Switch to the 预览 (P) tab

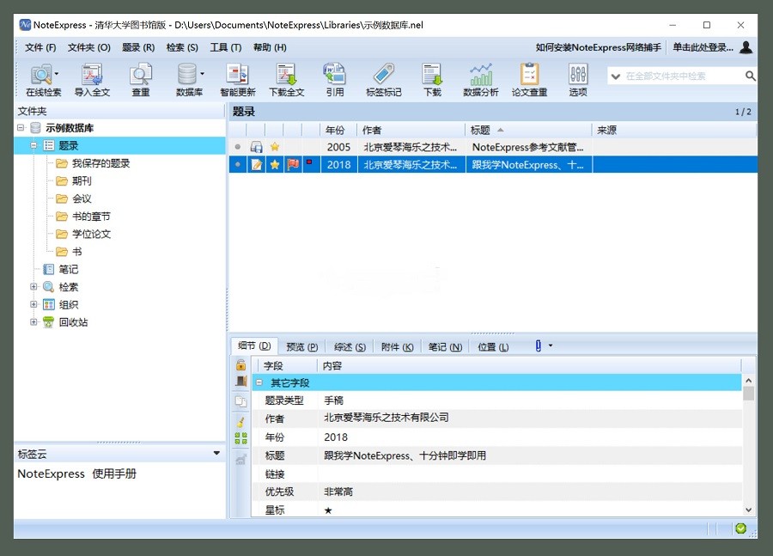tap(301, 347)
